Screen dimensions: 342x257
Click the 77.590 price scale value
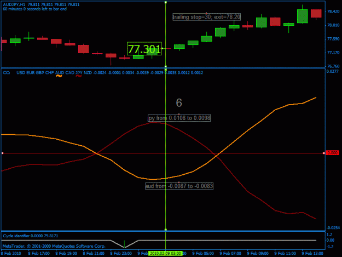333,39
